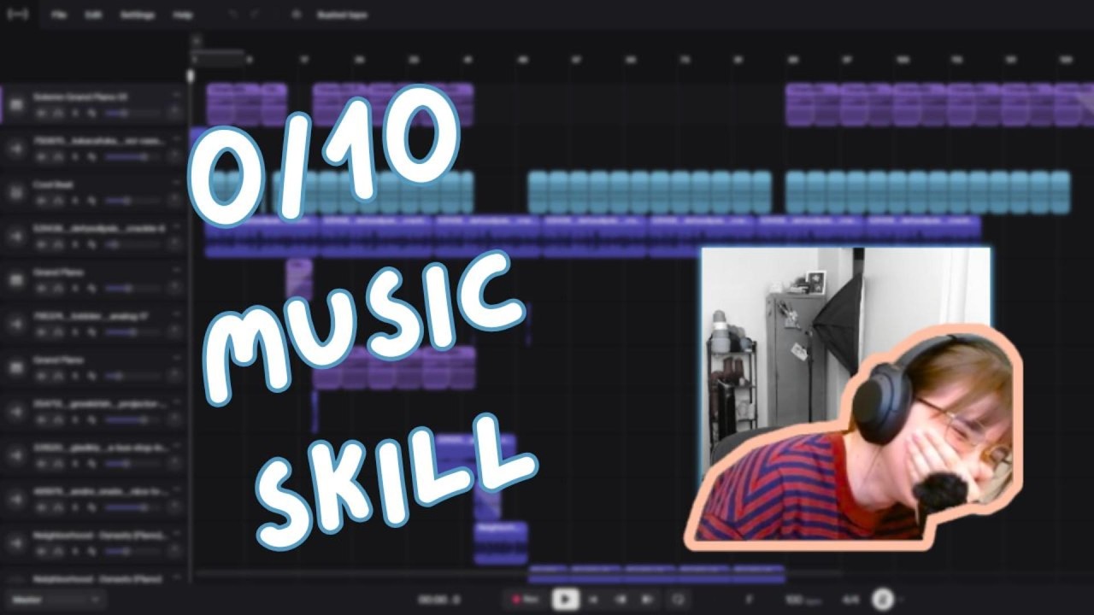Open the Cool Beat track options menu

click(x=176, y=182)
